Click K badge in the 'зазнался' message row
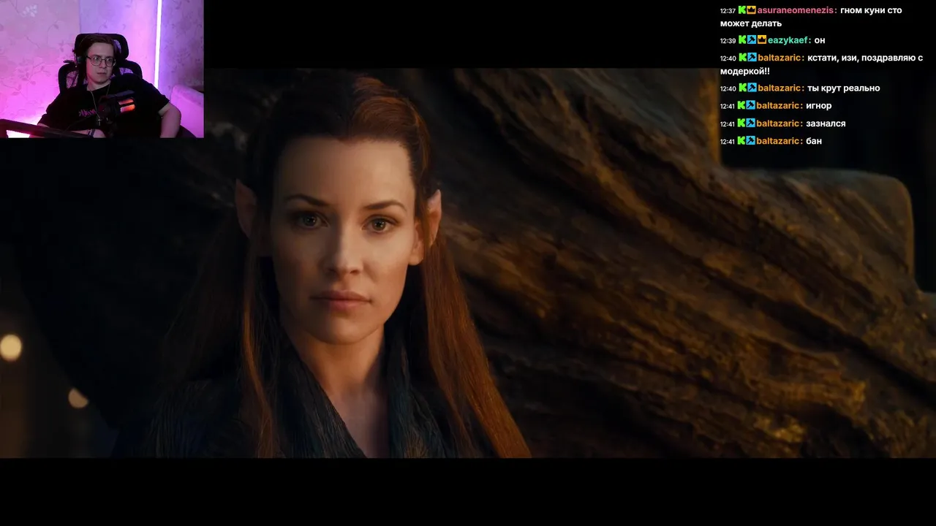 point(742,123)
